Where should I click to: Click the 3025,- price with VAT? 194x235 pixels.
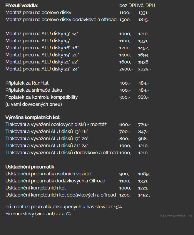(145, 69)
